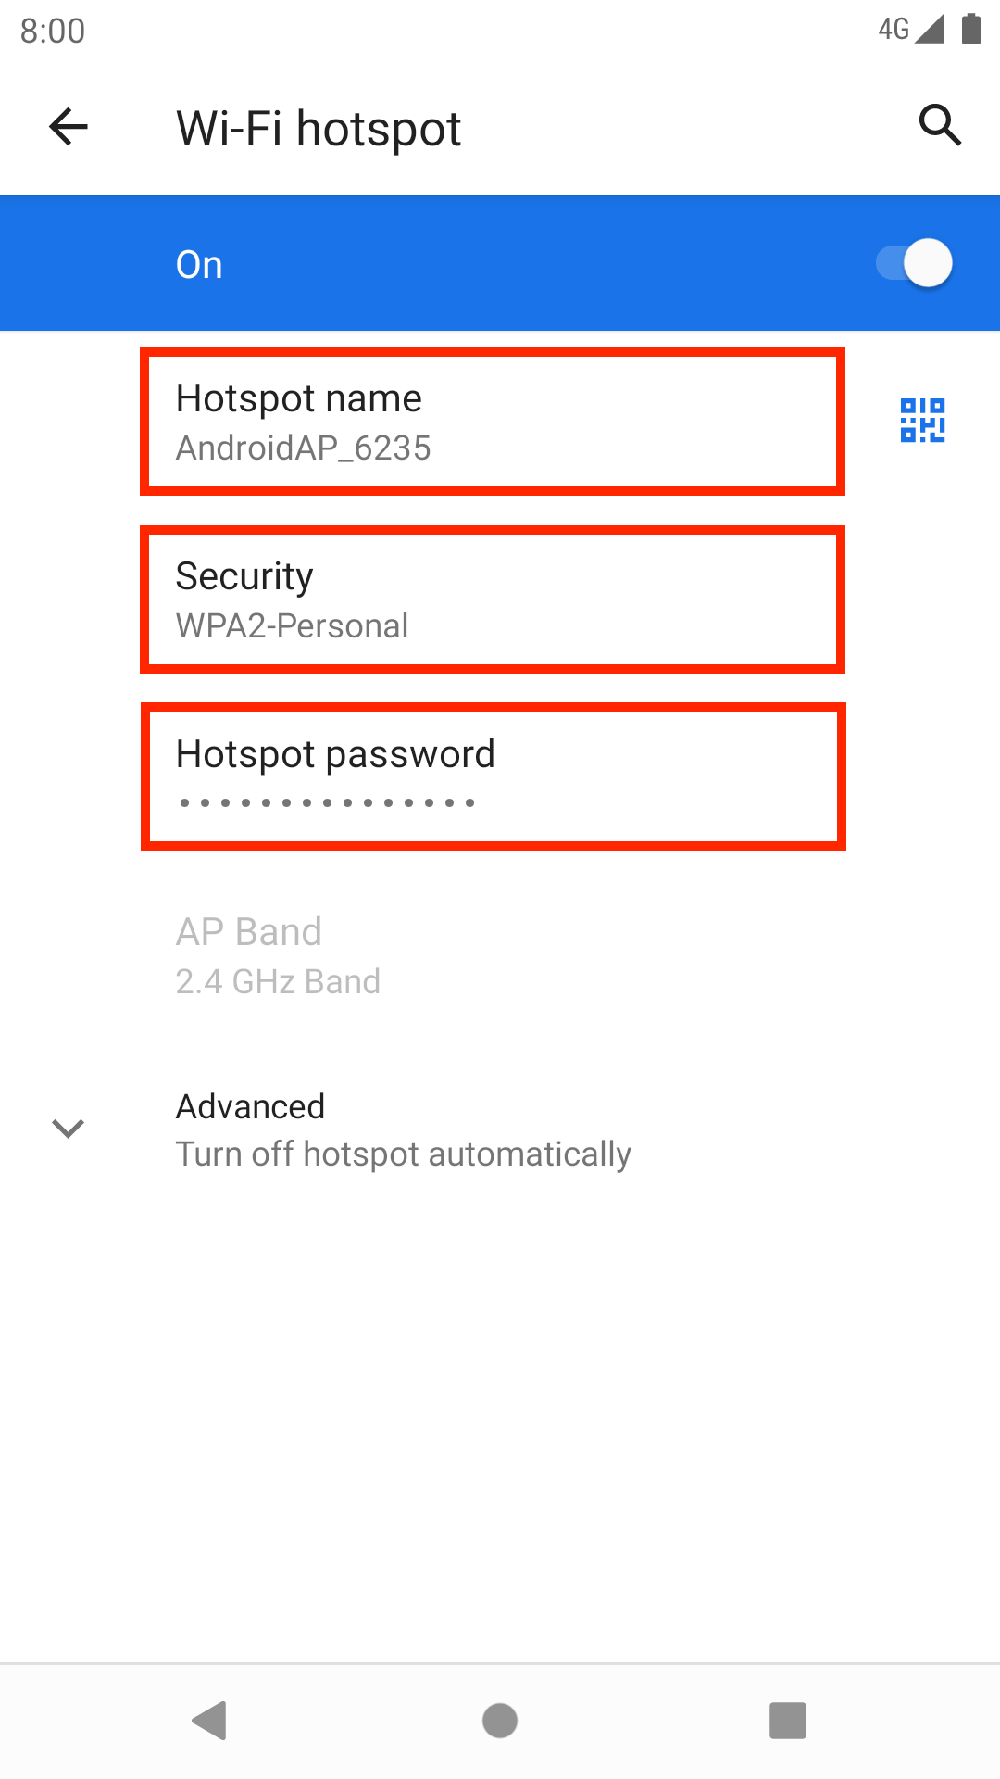Screen dimensions: 1000x1779
Task: Open settings search with the magnifier icon
Action: pos(940,125)
